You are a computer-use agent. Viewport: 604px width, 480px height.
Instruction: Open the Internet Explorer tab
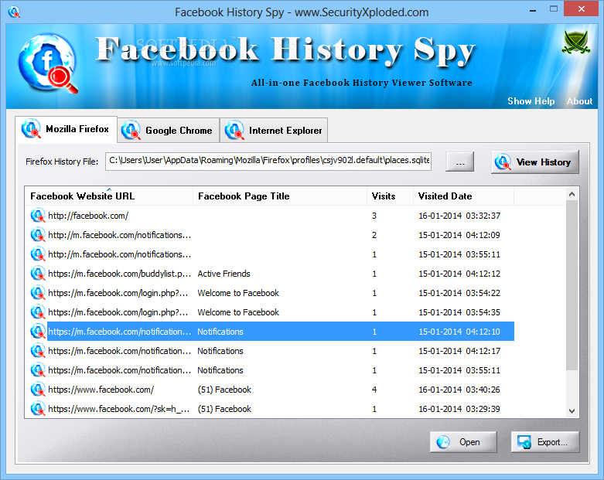(274, 131)
